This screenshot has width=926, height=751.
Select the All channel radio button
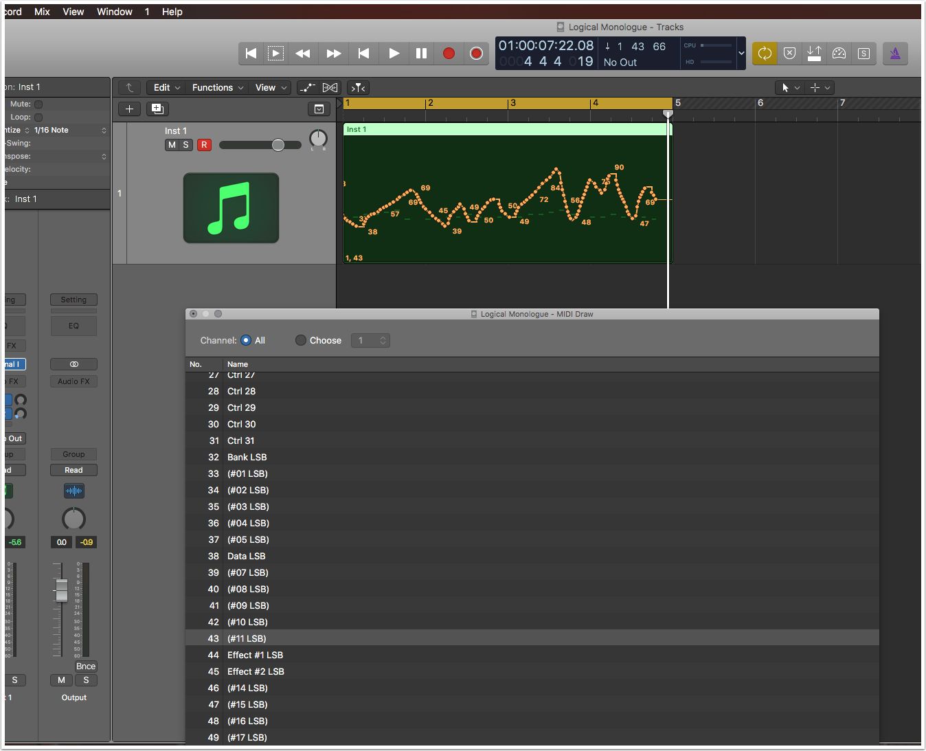[246, 340]
